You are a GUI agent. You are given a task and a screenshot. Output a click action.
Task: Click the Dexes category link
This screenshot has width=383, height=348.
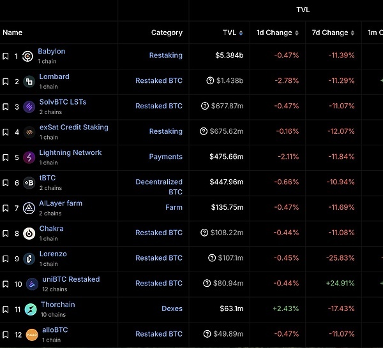[x=172, y=308]
